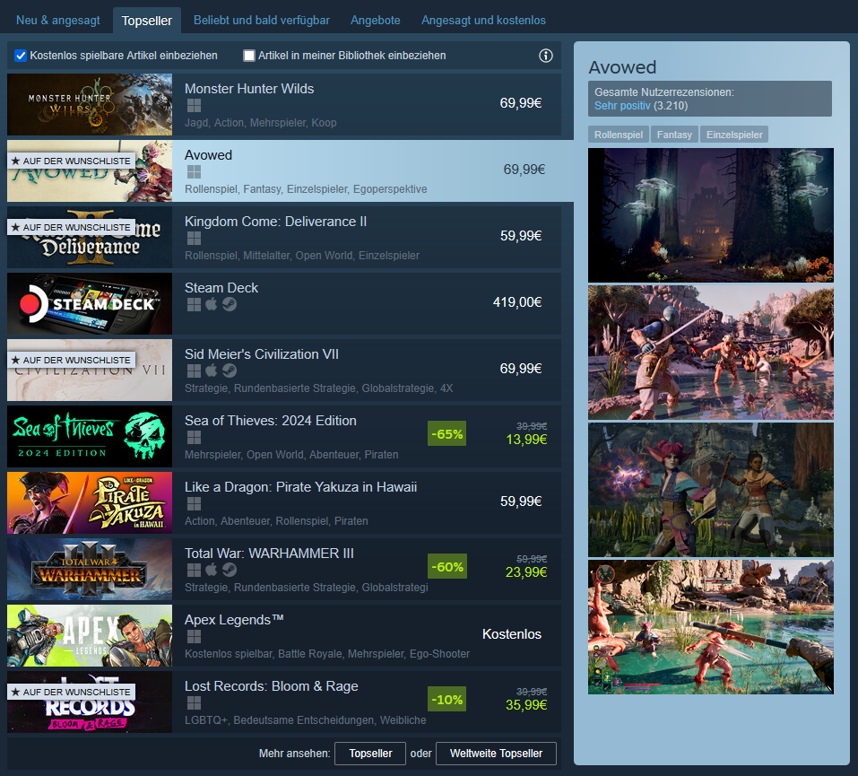Click the Fantasy tag in Avowed panel
Viewport: 858px width, 776px height.
tap(674, 135)
